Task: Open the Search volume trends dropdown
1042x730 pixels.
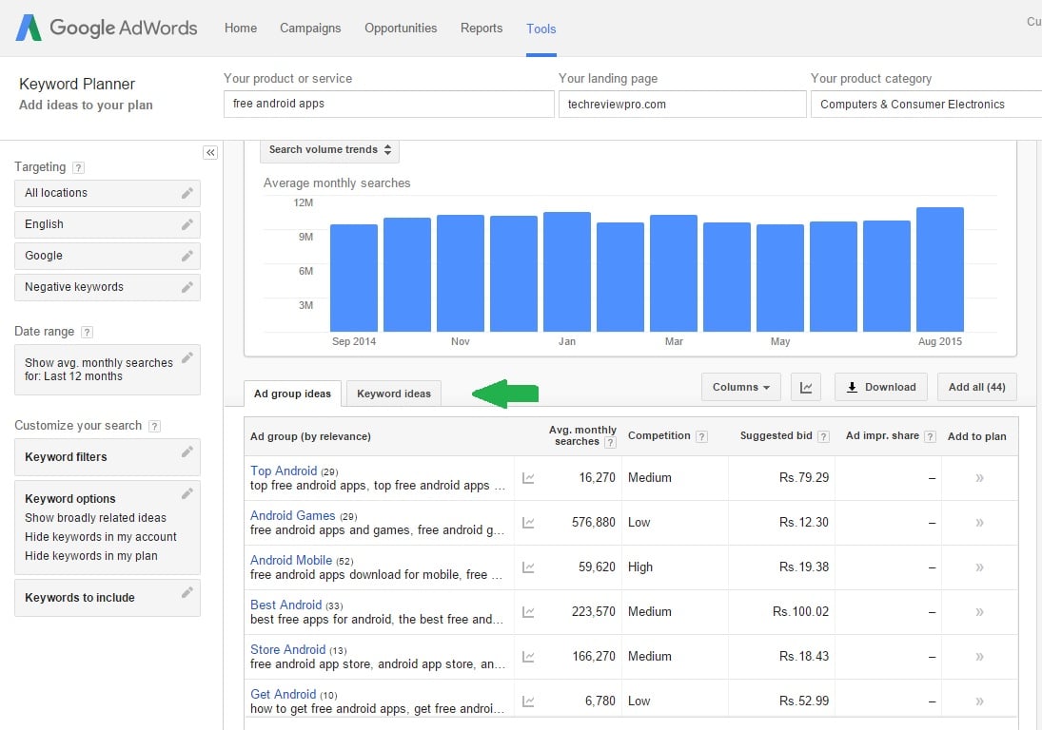Action: tap(328, 149)
